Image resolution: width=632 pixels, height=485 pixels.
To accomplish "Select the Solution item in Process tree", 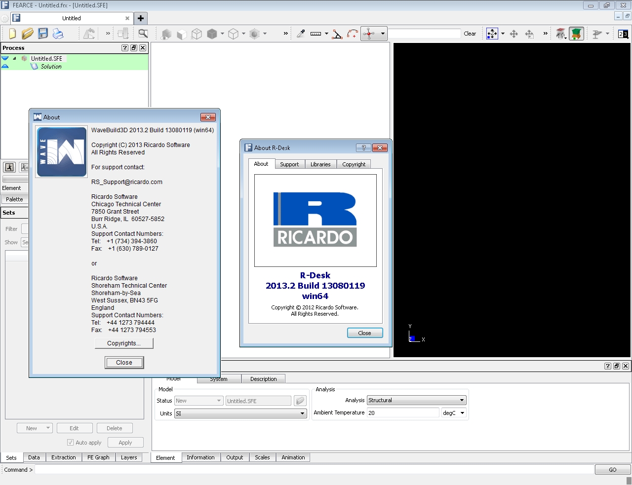I will click(x=51, y=67).
